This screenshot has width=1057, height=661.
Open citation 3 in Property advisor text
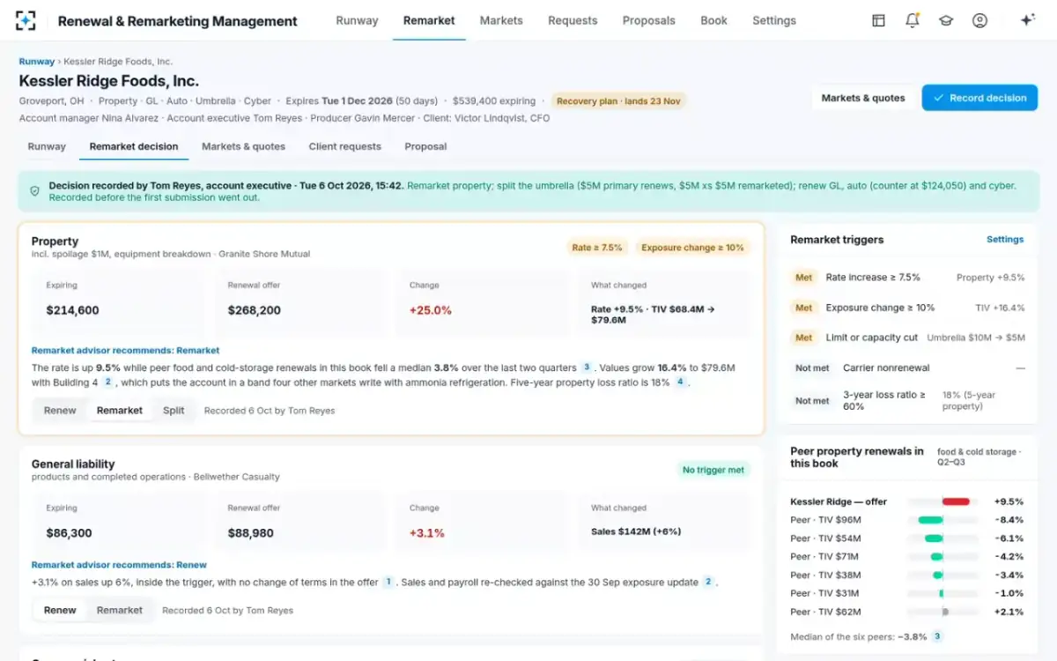click(586, 368)
